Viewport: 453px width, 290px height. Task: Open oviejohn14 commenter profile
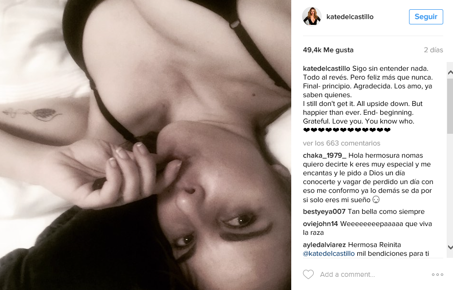321,224
